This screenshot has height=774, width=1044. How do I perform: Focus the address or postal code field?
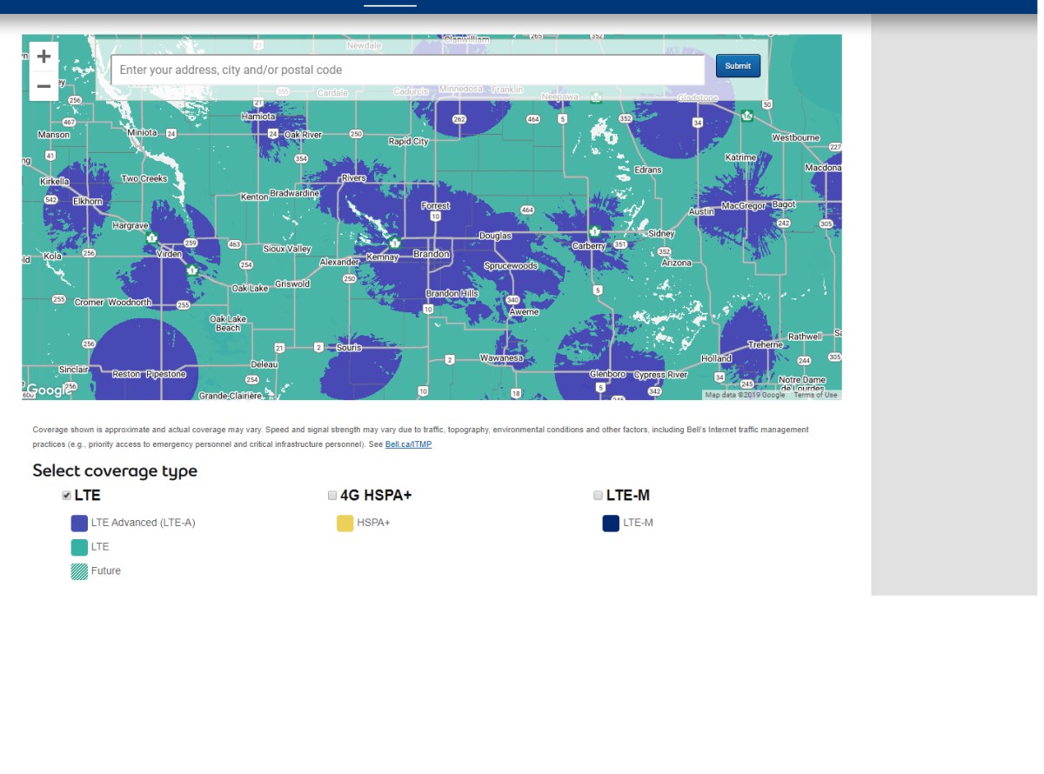click(407, 70)
